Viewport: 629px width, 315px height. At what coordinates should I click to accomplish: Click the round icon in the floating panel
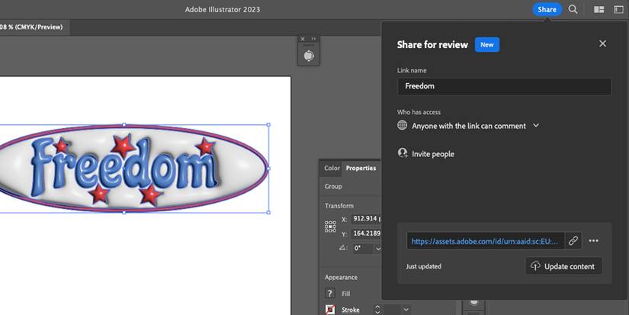click(309, 56)
